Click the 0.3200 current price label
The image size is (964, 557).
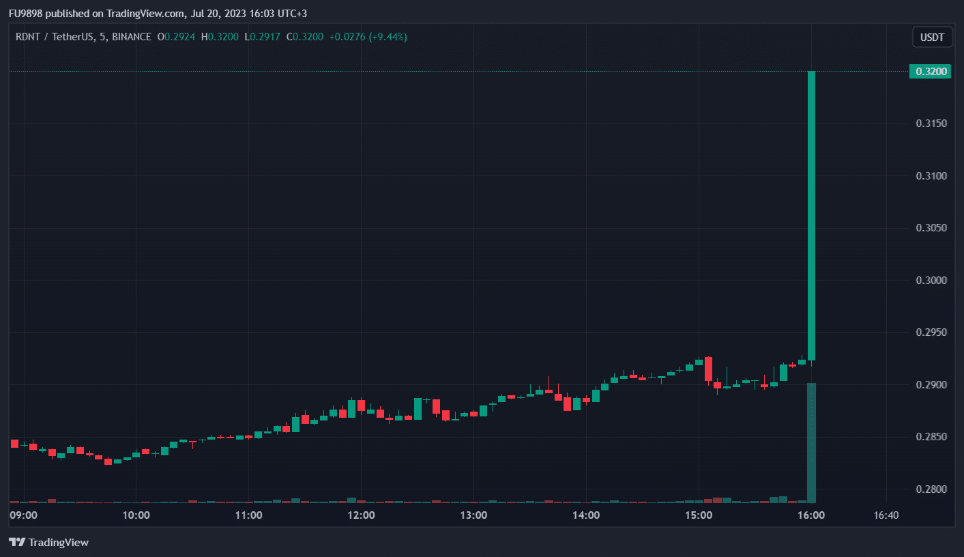click(929, 72)
